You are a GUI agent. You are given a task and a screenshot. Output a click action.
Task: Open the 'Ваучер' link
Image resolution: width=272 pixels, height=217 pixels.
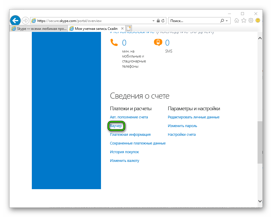coord(116,126)
